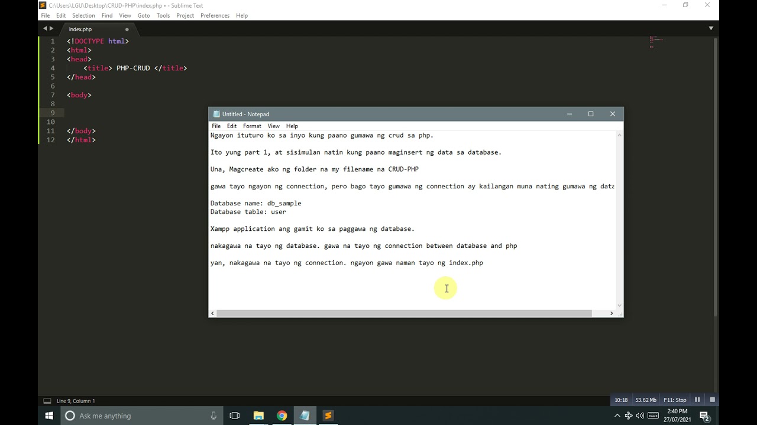The width and height of the screenshot is (757, 425).
Task: Click line number 4 in gutter
Action: pos(53,68)
